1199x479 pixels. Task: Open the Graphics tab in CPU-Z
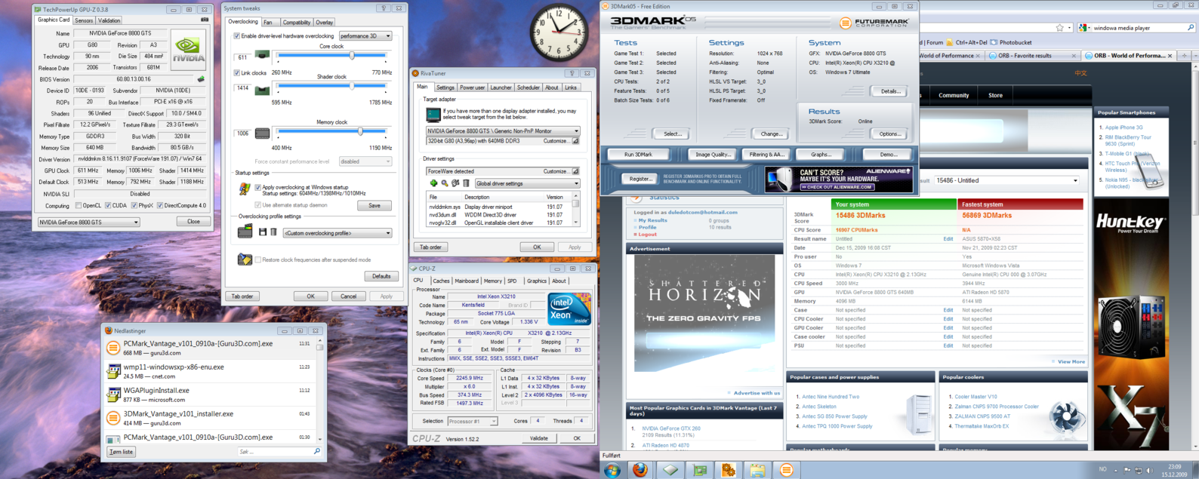[x=537, y=281]
